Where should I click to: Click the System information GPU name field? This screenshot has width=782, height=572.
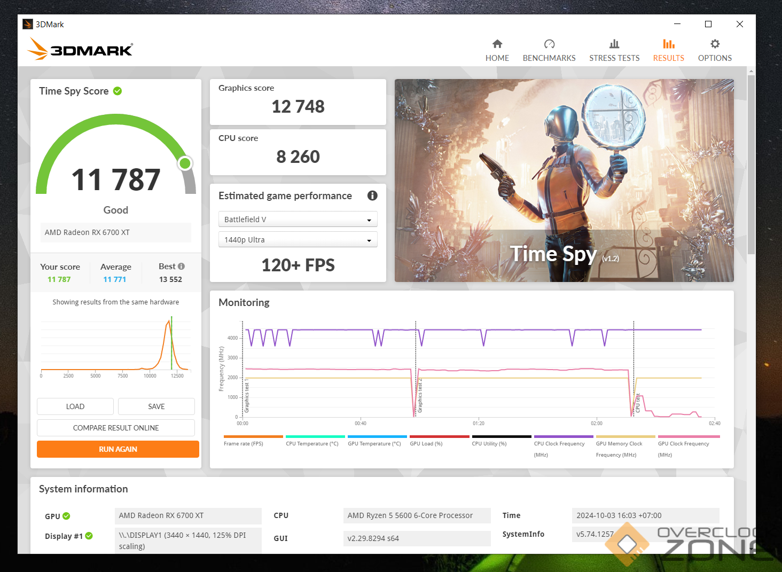tap(188, 515)
